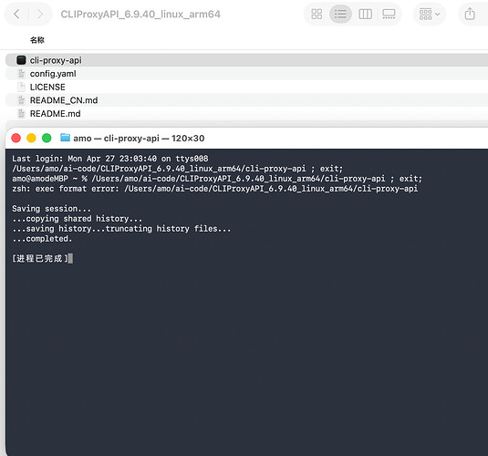This screenshot has height=456, width=488.
Task: Click the Terminal title 'amo — cli-proxy-api — 120×30'
Action: tap(139, 139)
